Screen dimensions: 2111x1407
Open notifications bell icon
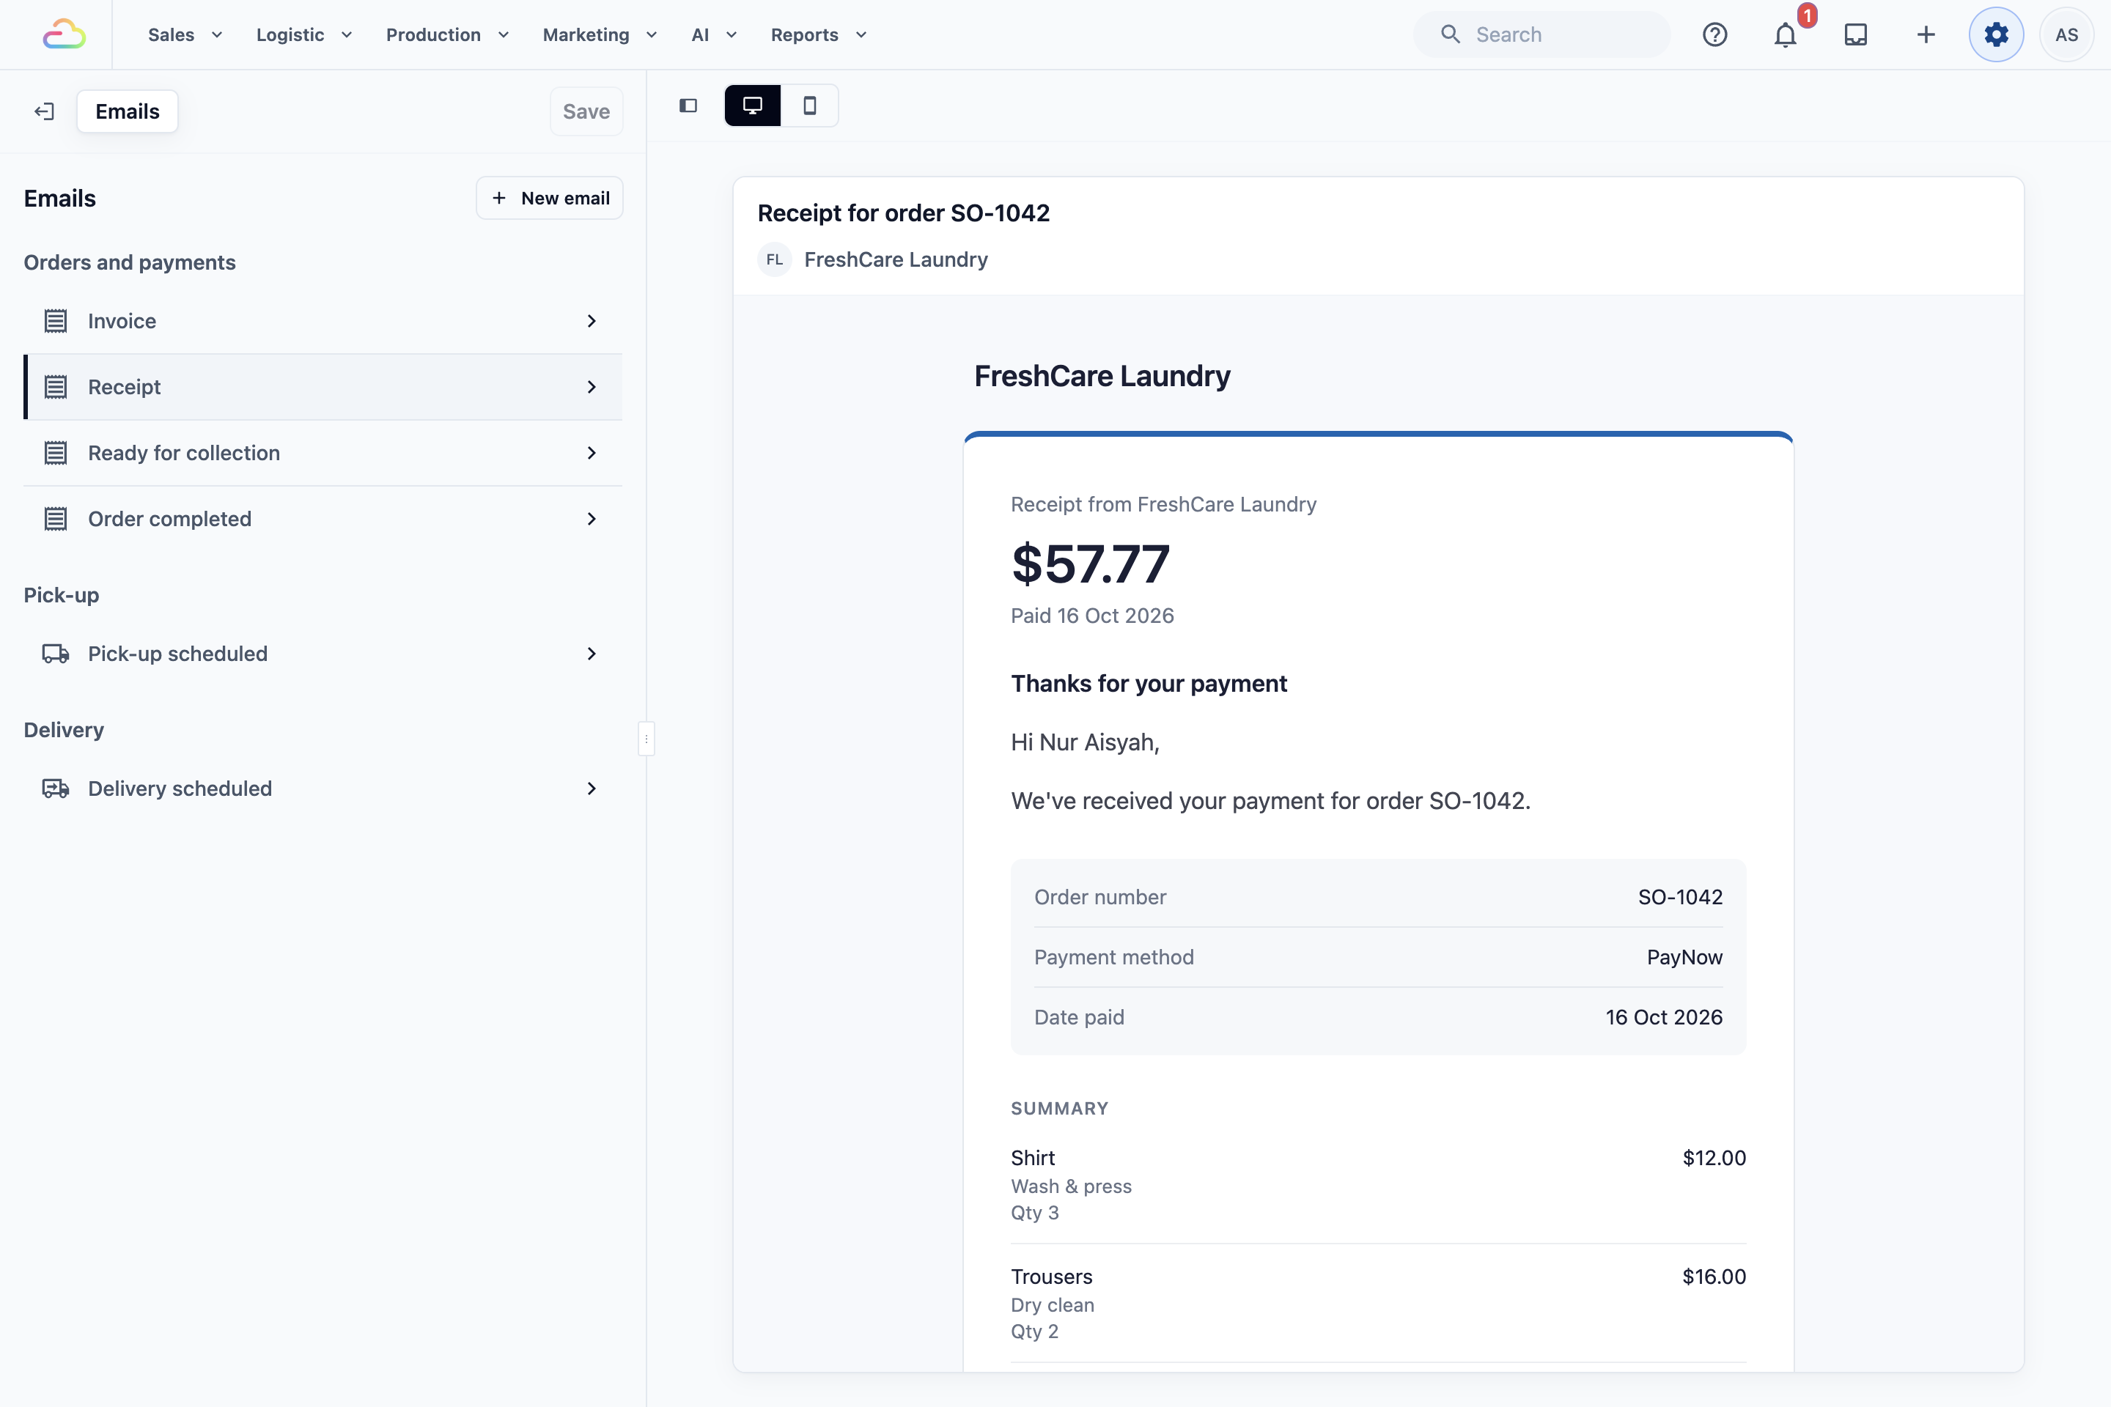(1786, 34)
